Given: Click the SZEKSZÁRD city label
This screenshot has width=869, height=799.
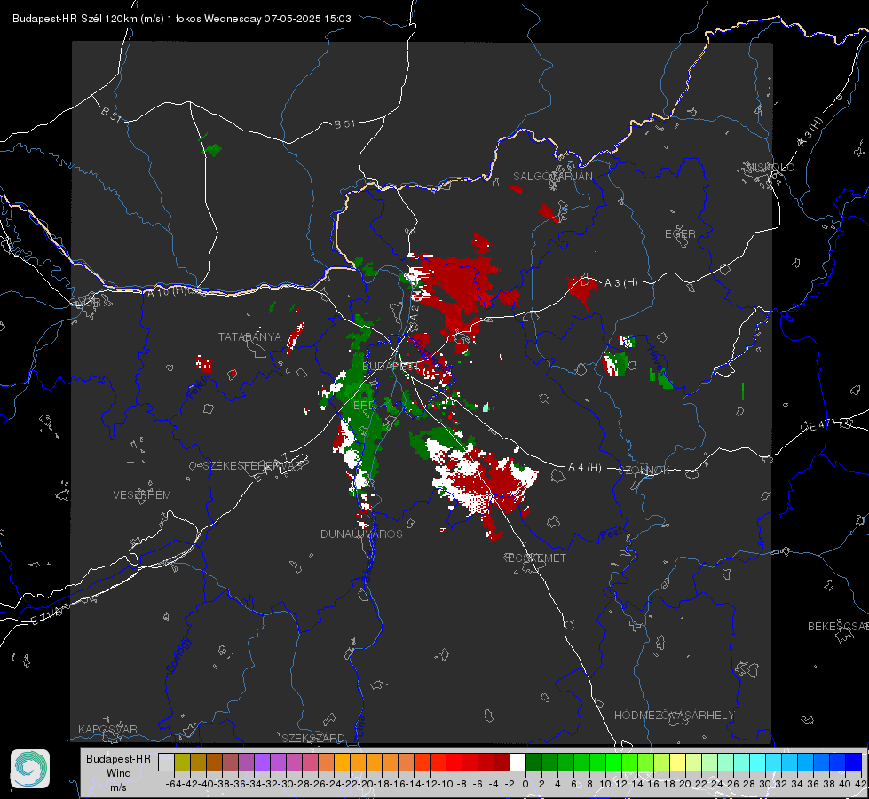Looking at the screenshot, I should [313, 738].
